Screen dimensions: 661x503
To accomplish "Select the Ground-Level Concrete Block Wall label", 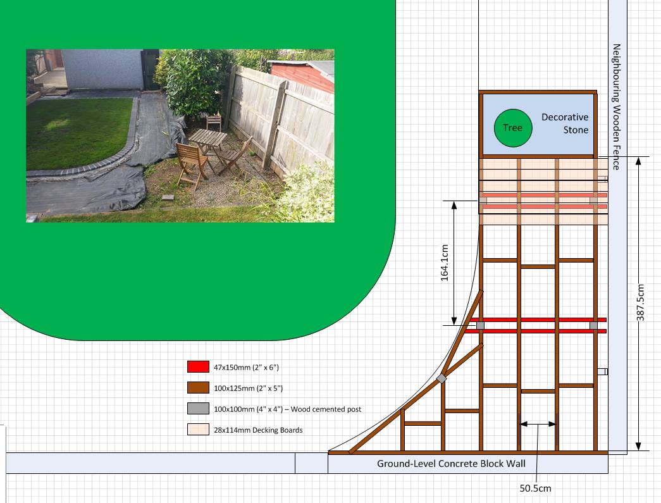I will tap(451, 464).
